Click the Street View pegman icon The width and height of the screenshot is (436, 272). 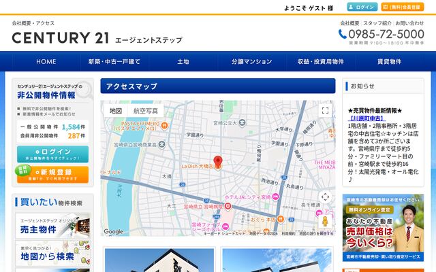(x=325, y=222)
